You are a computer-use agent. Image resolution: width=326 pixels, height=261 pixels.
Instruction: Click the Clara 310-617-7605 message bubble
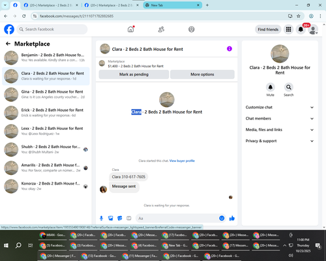coord(128,177)
